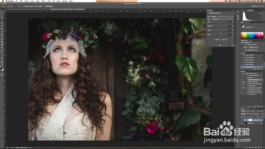265x149 pixels.
Task: Add a Brightness/Contrast adjustment
Action: click(246, 45)
